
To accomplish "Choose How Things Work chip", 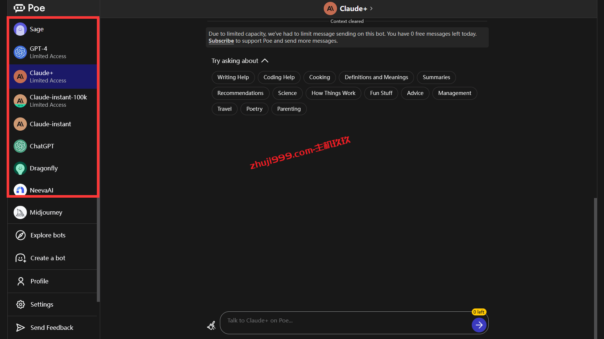I will pos(333,93).
